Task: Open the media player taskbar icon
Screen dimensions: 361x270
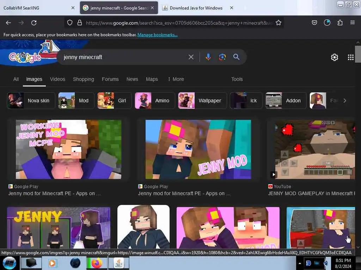Action: 52,263
